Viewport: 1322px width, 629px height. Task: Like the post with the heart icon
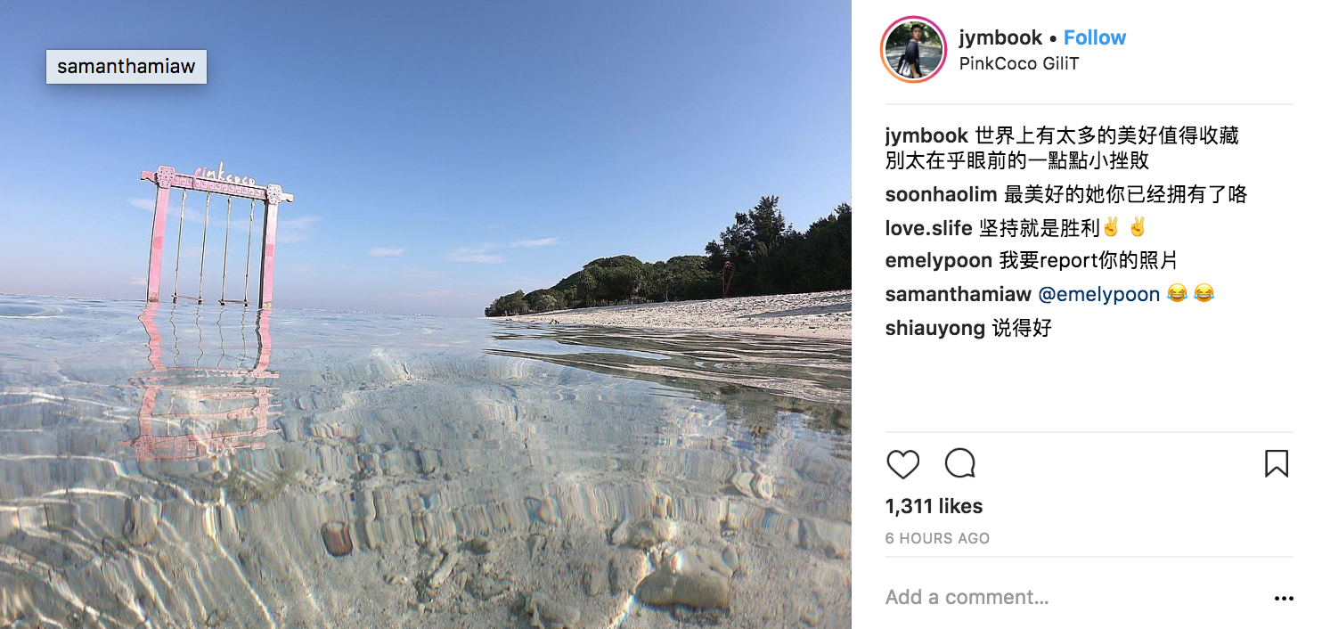(902, 464)
